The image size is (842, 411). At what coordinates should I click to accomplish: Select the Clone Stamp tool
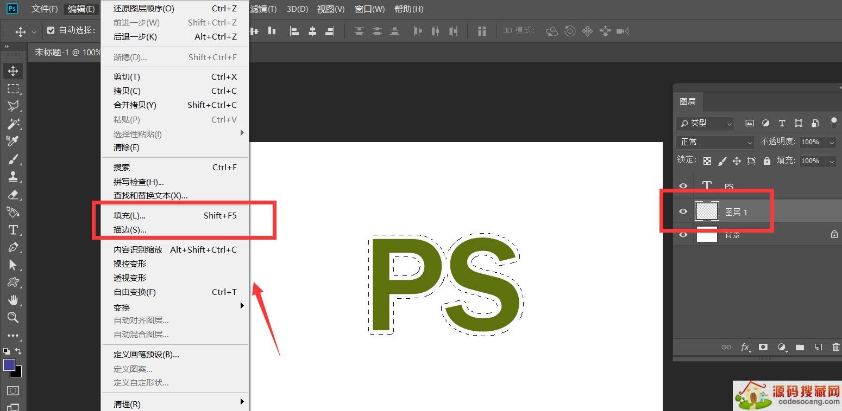(x=13, y=176)
